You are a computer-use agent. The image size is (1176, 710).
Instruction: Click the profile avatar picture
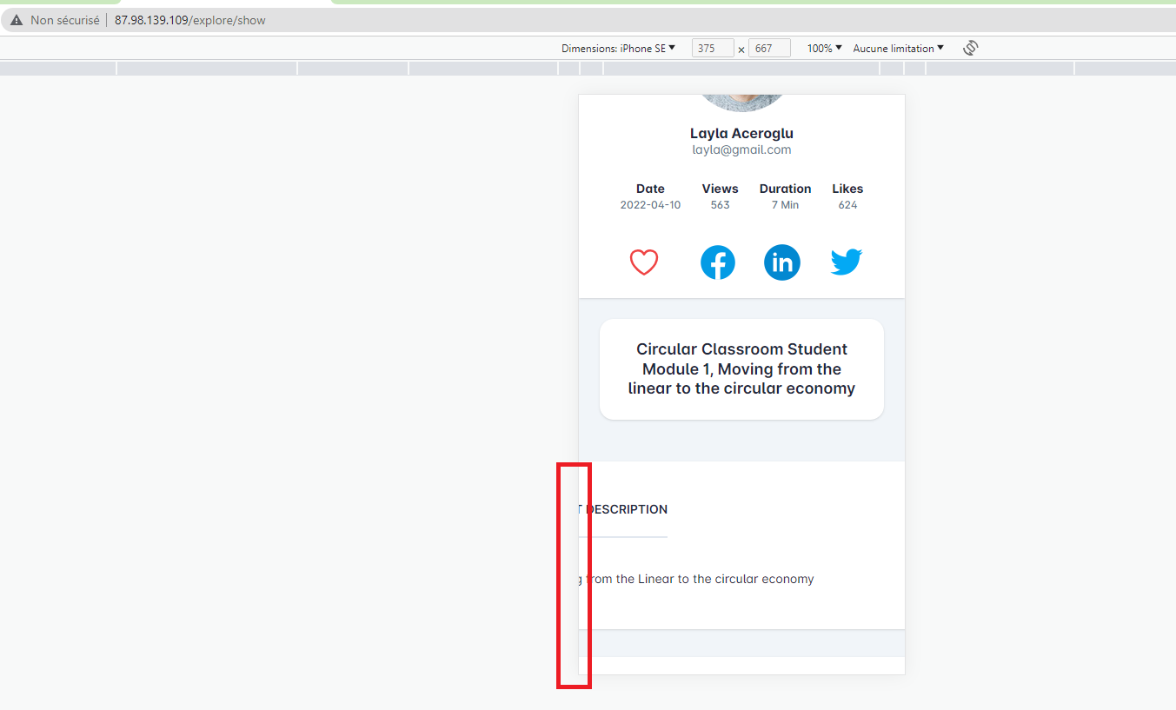(741, 102)
